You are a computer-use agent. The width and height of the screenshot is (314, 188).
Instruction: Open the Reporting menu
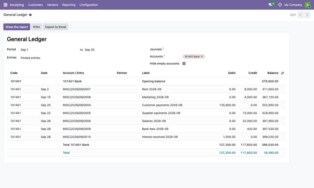click(x=69, y=5)
